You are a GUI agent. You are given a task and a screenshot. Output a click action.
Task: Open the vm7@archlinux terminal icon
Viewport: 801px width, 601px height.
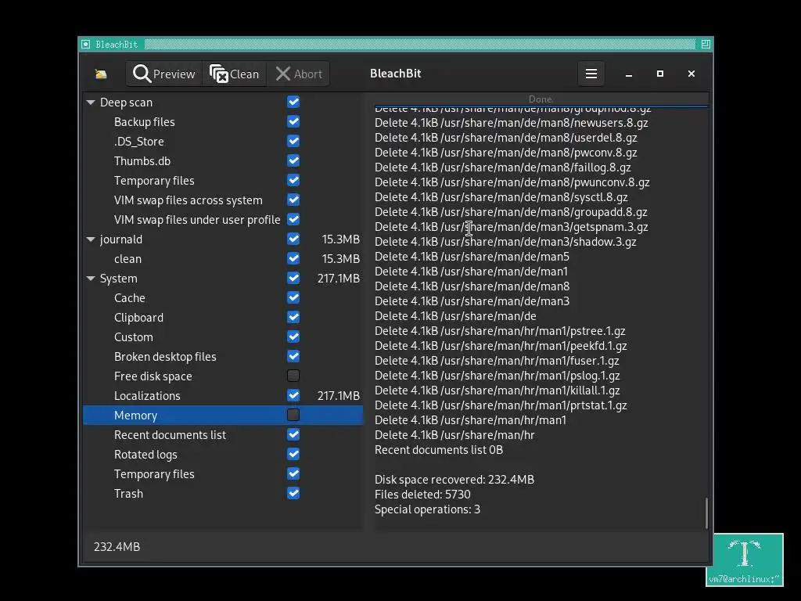[x=745, y=560]
